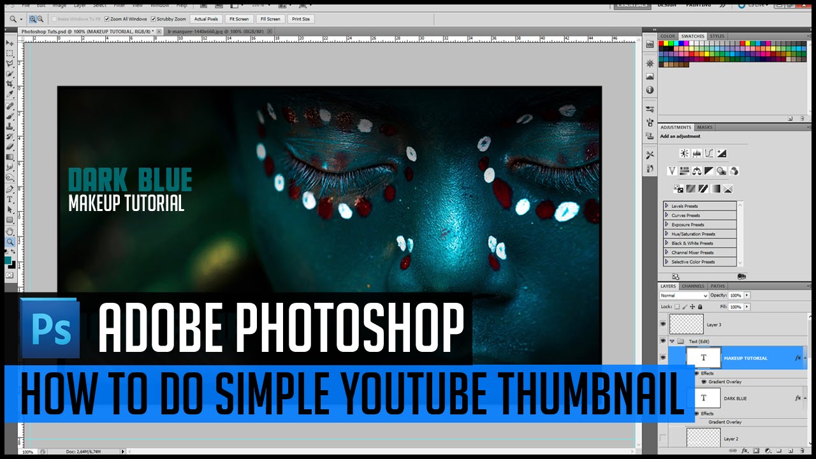The width and height of the screenshot is (816, 459).
Task: Click Add layer style fx button
Action: pos(744,452)
